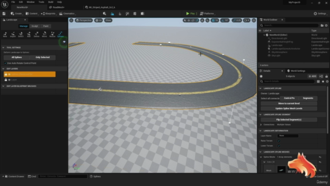This screenshot has height=186, width=330.
Task: Pick the Delete component tool
Action: point(37,35)
